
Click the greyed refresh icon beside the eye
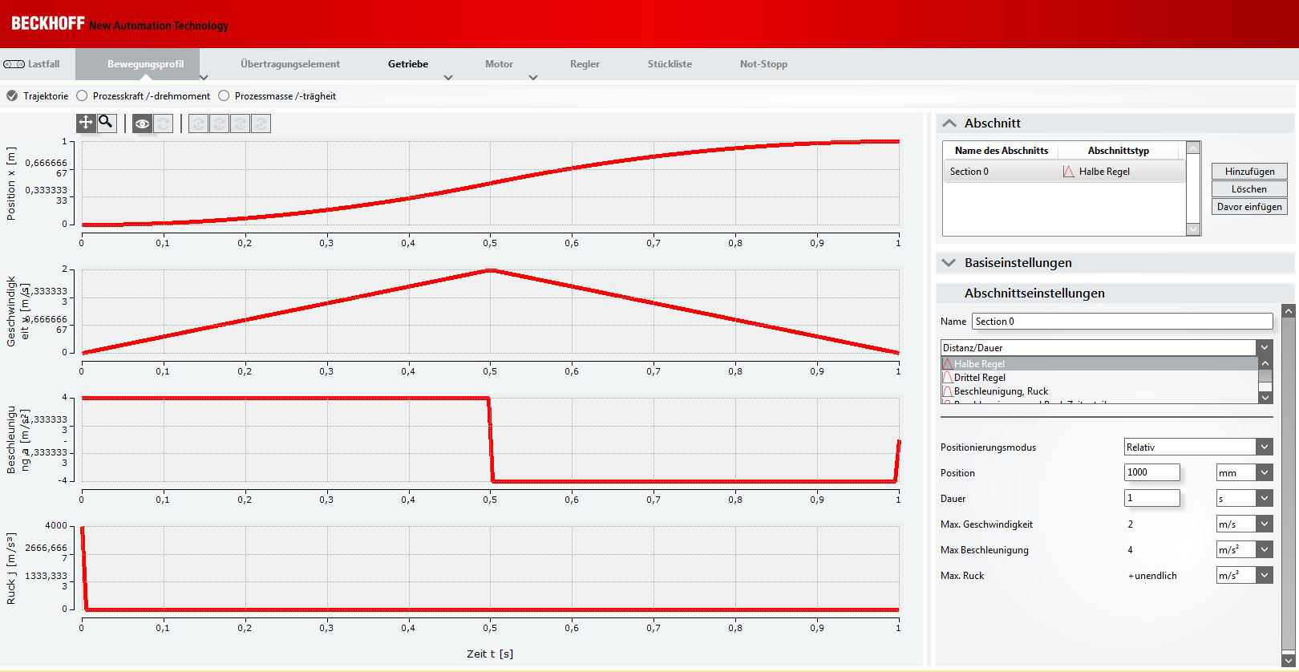(163, 123)
